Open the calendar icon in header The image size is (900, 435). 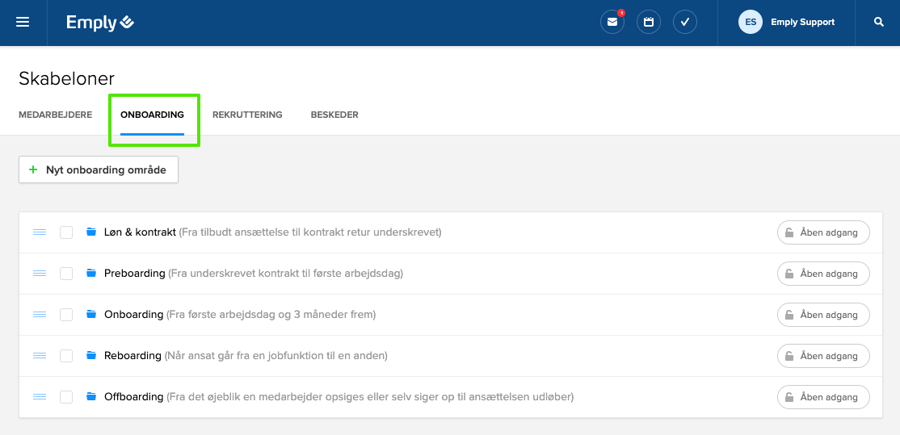pos(649,23)
